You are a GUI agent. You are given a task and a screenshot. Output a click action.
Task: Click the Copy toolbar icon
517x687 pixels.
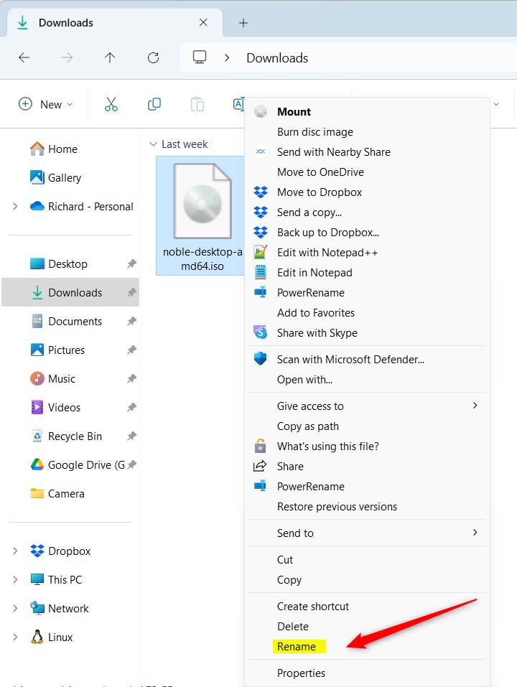click(x=154, y=104)
